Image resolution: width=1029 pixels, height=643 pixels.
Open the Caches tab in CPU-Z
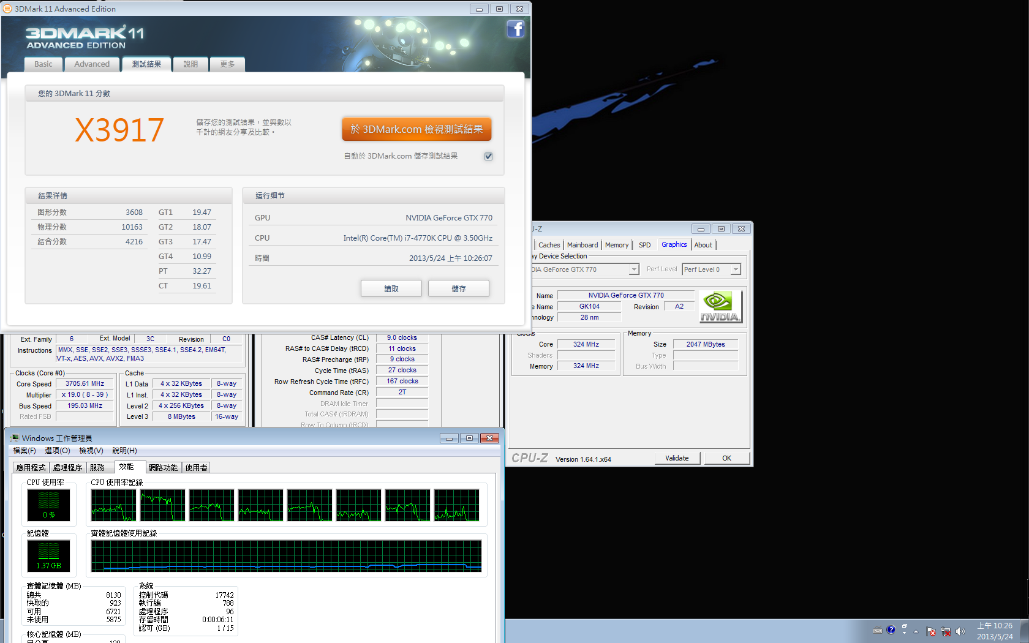coord(549,245)
